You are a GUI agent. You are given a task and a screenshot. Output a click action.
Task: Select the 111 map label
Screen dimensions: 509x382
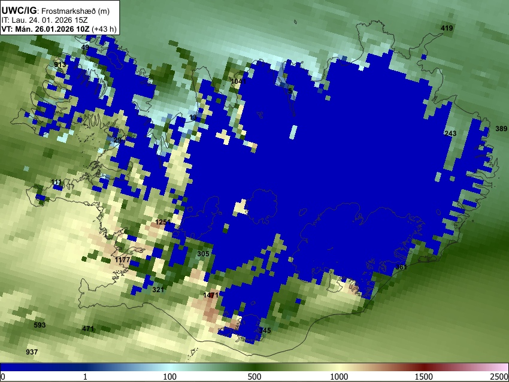tap(56, 182)
